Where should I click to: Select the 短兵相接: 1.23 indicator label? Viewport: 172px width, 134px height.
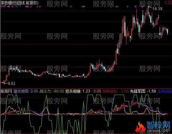pyautogui.click(x=78, y=91)
